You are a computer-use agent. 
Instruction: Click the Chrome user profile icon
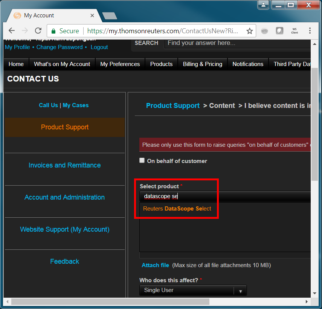(x=263, y=5)
